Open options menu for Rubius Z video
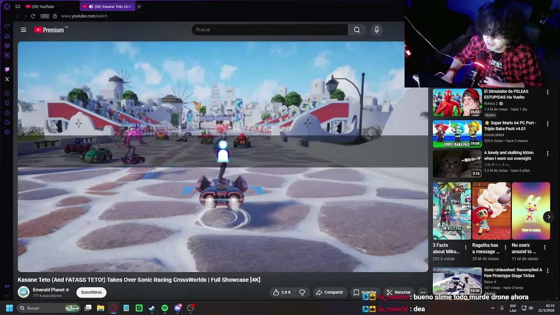Screen dimensions: 560x315 [x=547, y=92]
